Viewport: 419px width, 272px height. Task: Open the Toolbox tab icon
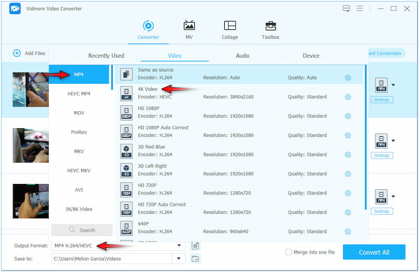click(270, 26)
